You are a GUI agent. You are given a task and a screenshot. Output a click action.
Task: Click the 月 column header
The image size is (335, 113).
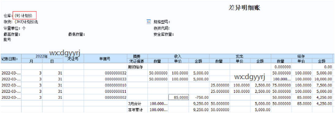click(x=32, y=61)
